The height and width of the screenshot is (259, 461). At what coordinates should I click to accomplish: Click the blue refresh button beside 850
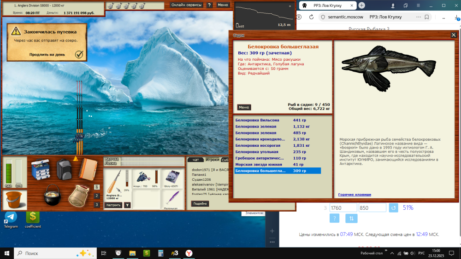pyautogui.click(x=393, y=207)
